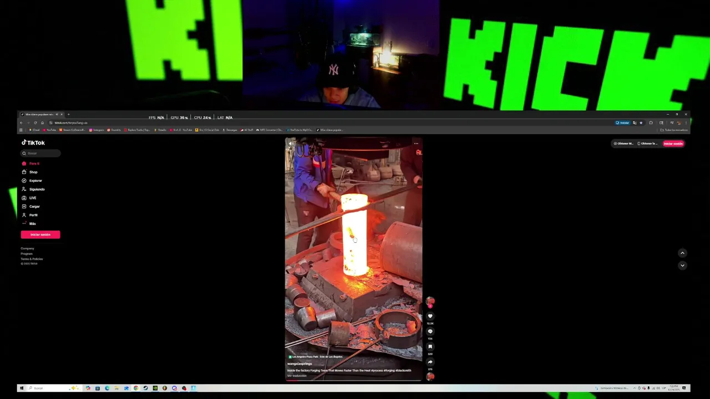Open Perfil in the sidebar
710x399 pixels.
29,215
